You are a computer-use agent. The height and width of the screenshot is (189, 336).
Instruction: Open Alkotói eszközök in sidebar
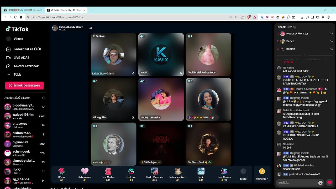[23, 66]
